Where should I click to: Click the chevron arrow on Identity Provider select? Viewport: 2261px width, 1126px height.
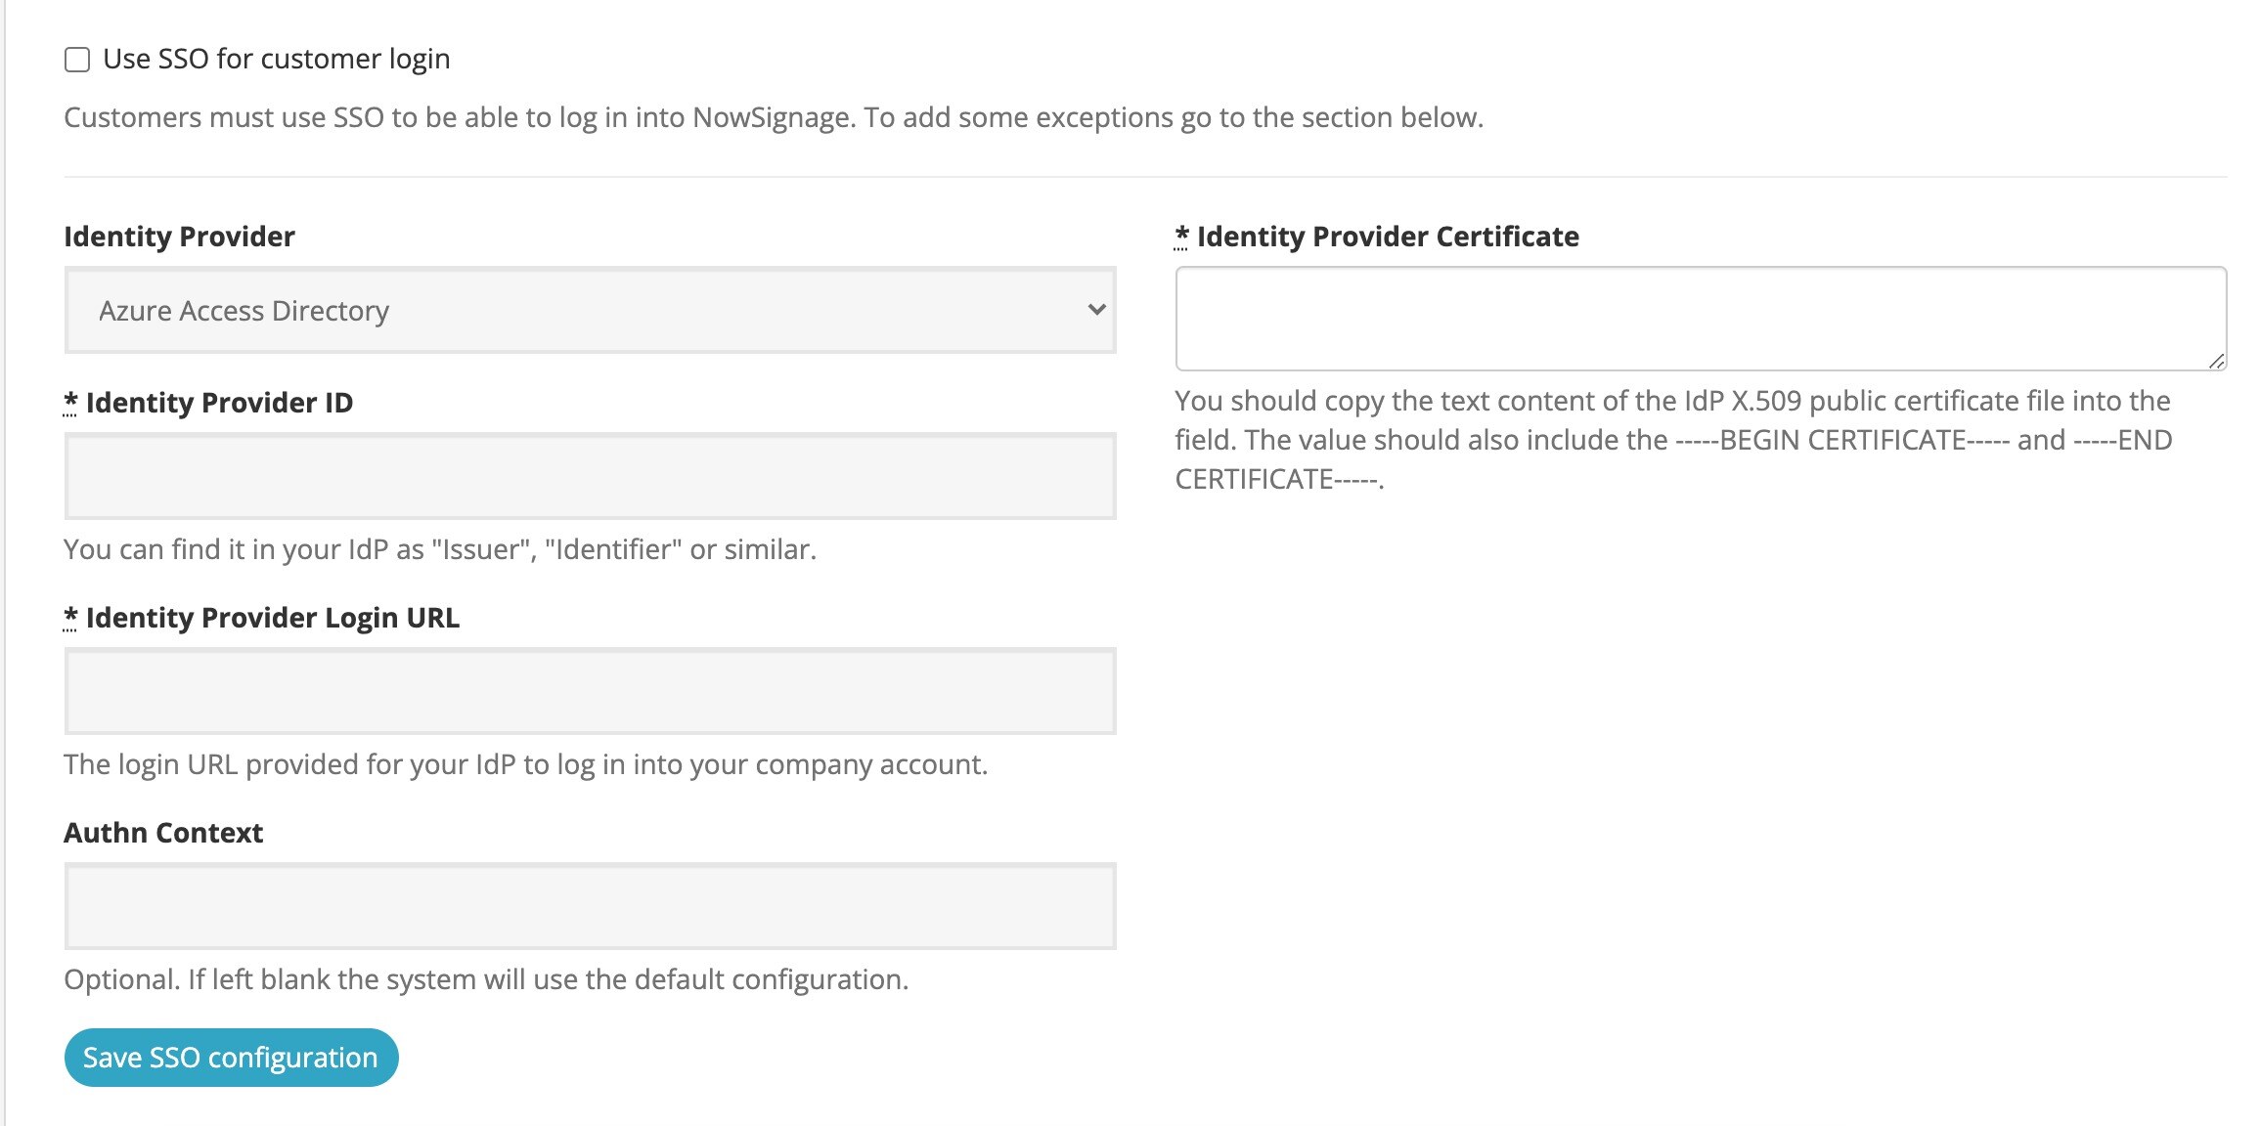[1096, 310]
